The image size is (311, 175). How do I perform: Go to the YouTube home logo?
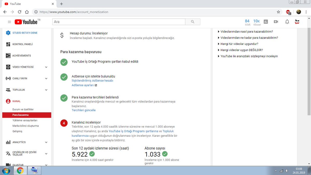26,22
